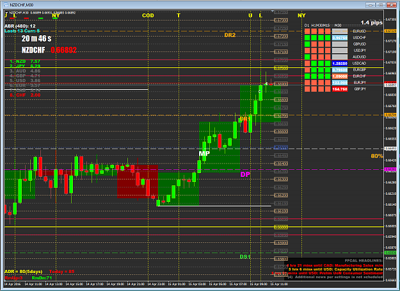Click the GBPUSD D1 green square
Viewport: 400px width, 291px height.
(307, 44)
